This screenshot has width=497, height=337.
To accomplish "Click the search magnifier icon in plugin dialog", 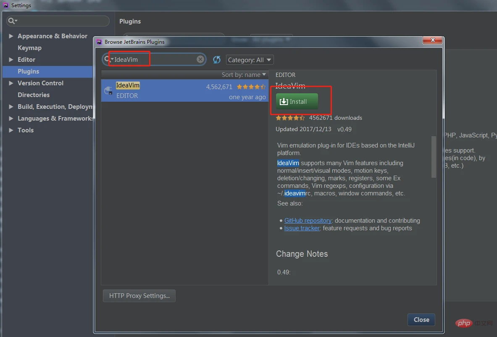I will click(x=108, y=60).
